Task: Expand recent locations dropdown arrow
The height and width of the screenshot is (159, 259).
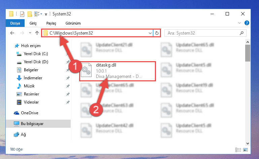Action: pyautogui.click(x=30, y=33)
